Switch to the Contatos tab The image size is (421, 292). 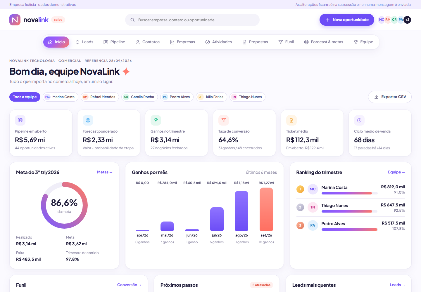[x=148, y=42]
